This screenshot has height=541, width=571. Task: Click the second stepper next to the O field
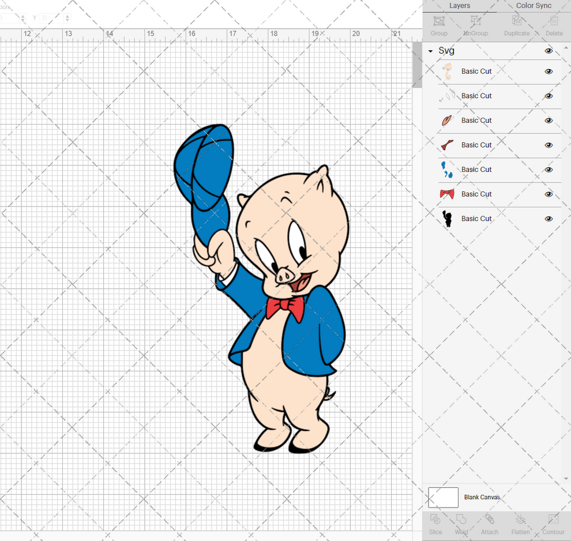(67, 17)
